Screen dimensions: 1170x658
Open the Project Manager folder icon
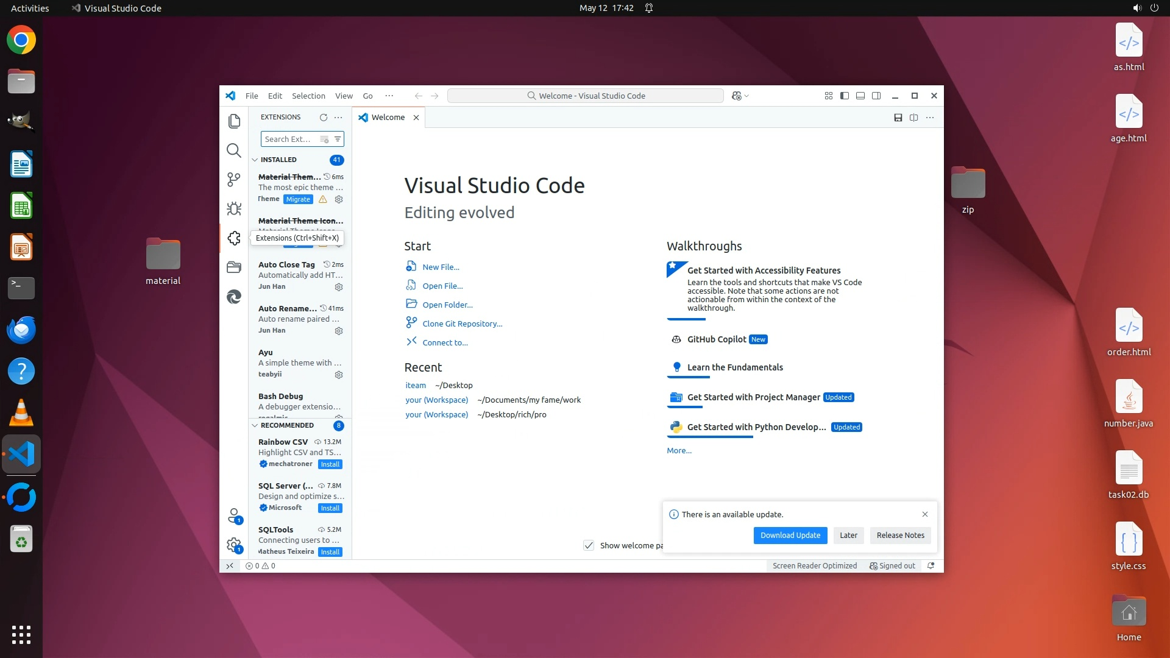coord(234,267)
